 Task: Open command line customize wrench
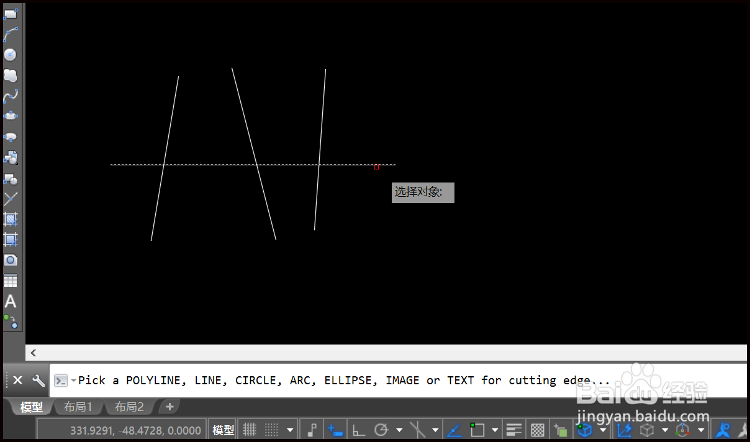click(x=38, y=380)
